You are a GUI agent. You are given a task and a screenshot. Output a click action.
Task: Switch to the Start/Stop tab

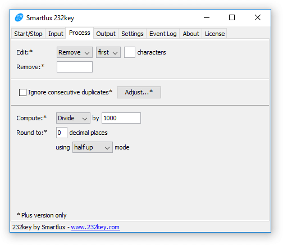(28, 34)
